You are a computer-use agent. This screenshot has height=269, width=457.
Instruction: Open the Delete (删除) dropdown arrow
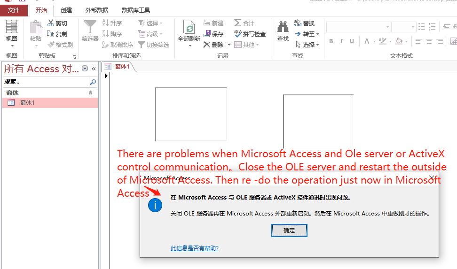pyautogui.click(x=229, y=45)
